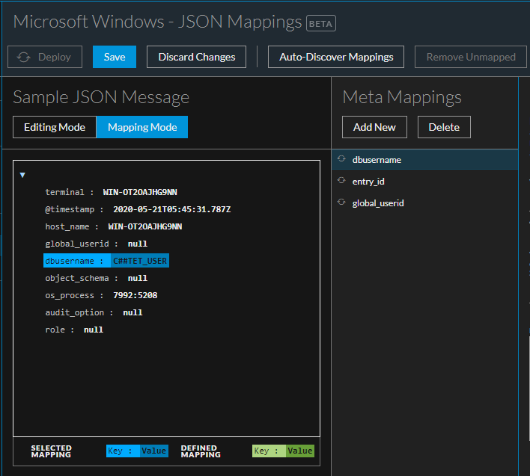Click the terminal key in JSON
The image size is (530, 476).
(64, 192)
